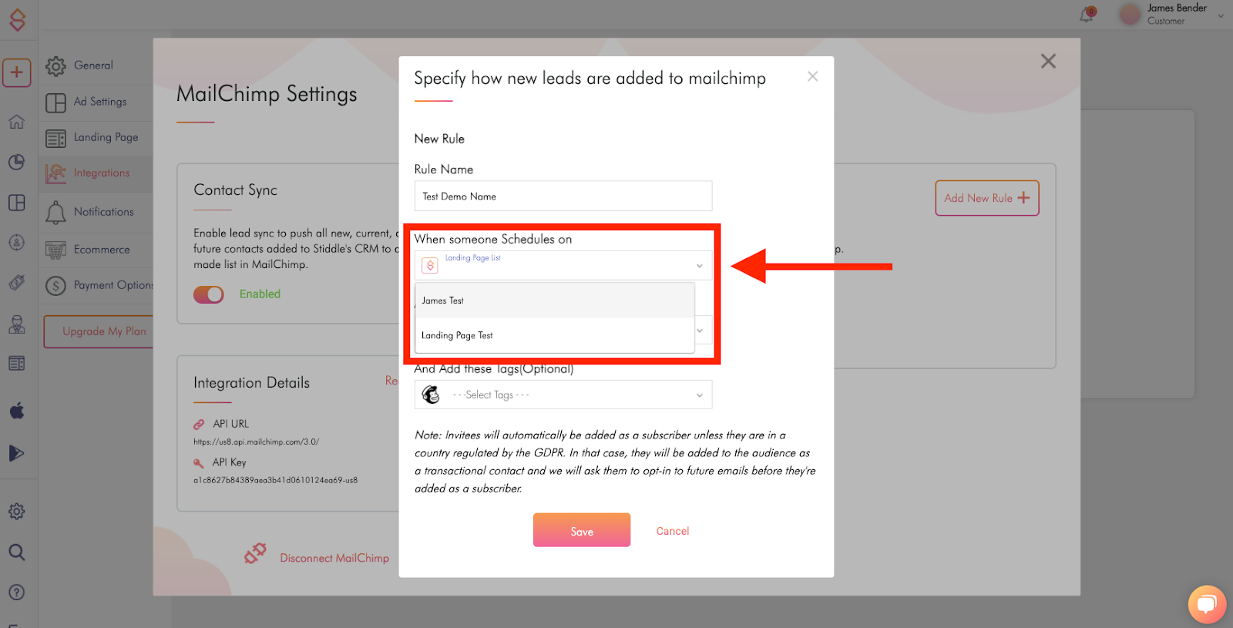Click the Google Play icon in sidebar
This screenshot has width=1233, height=628.
[x=16, y=453]
